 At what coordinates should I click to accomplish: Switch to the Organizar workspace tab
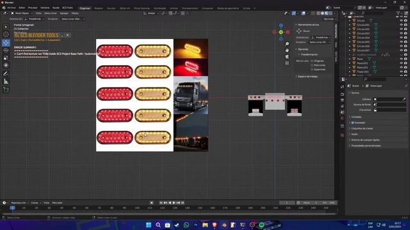(x=85, y=8)
